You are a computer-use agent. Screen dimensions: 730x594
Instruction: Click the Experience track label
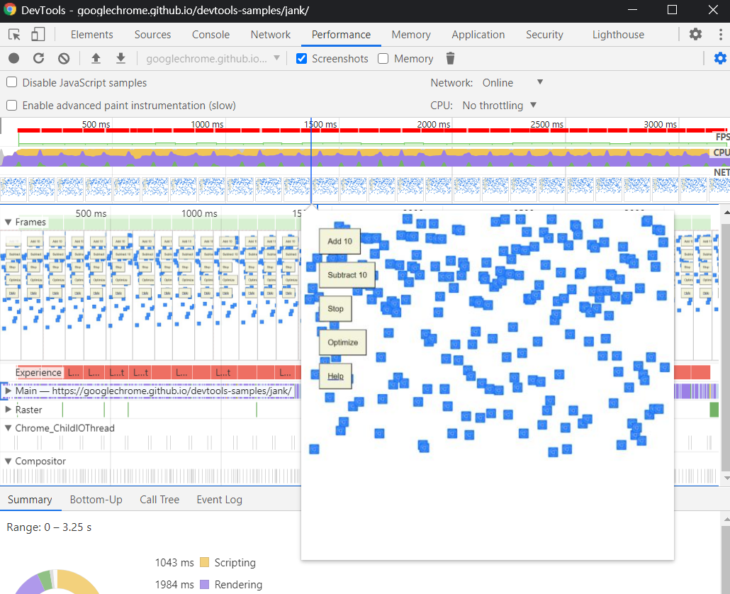[x=38, y=372]
